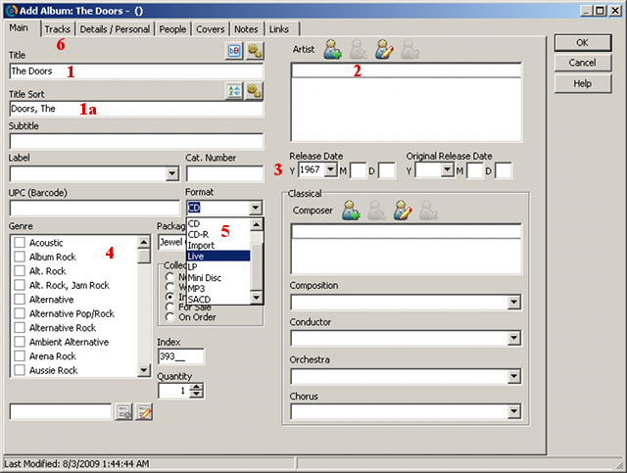
Task: Expand the Conductor dropdown
Action: (514, 338)
